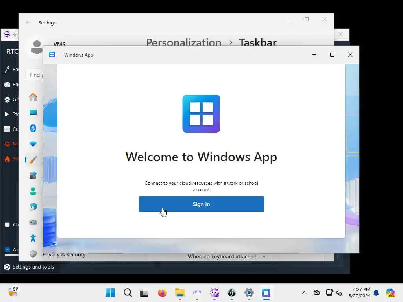Launch Firefox from the taskbar
The width and height of the screenshot is (403, 302).
(x=162, y=293)
